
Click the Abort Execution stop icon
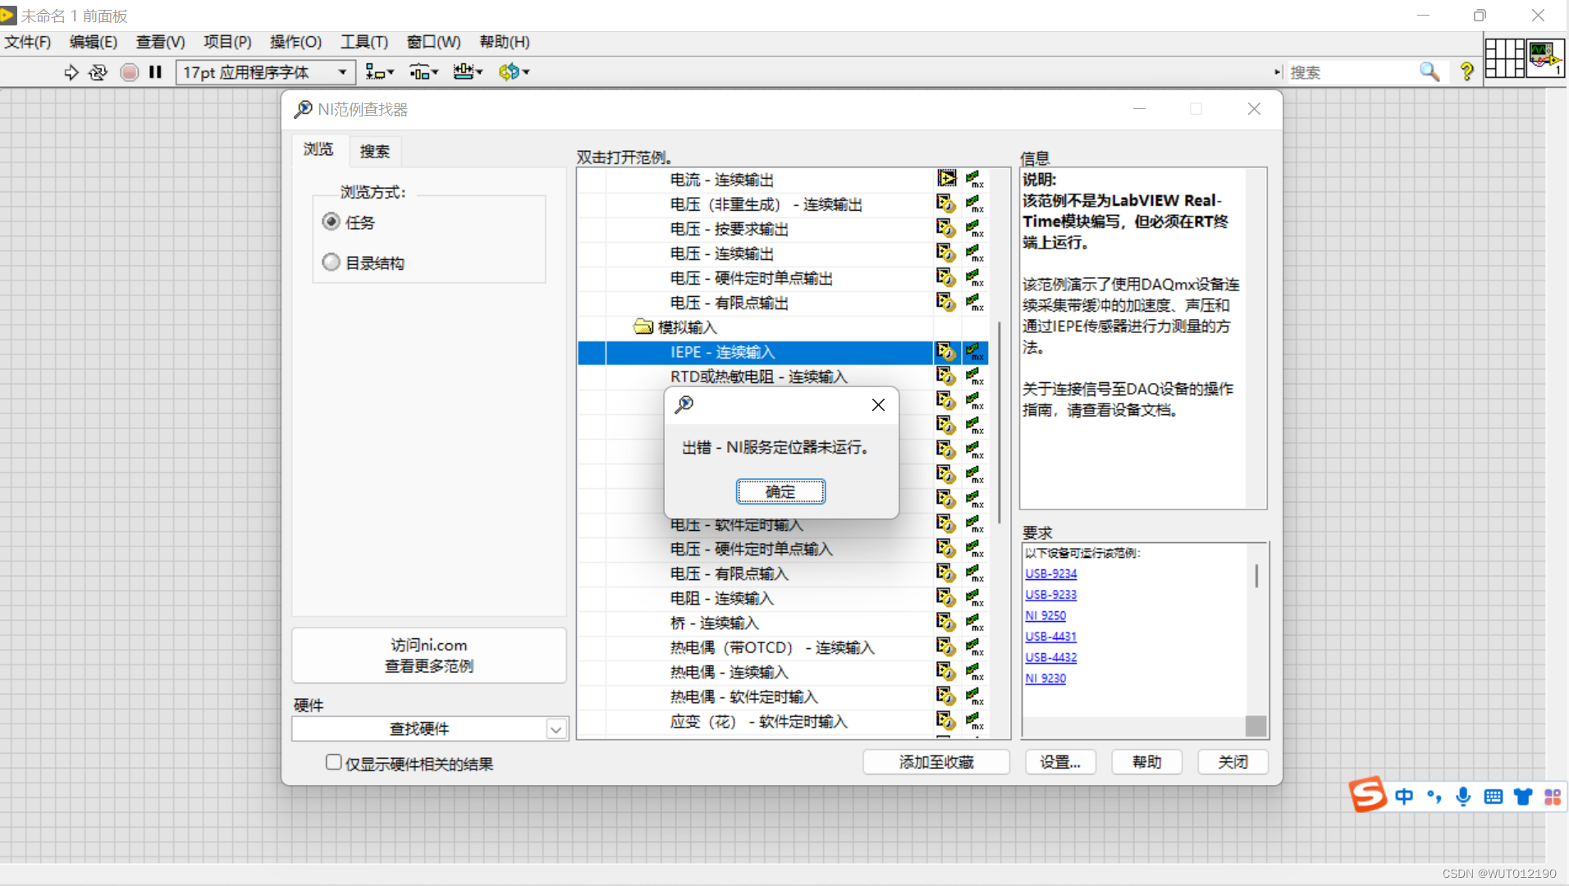point(129,72)
